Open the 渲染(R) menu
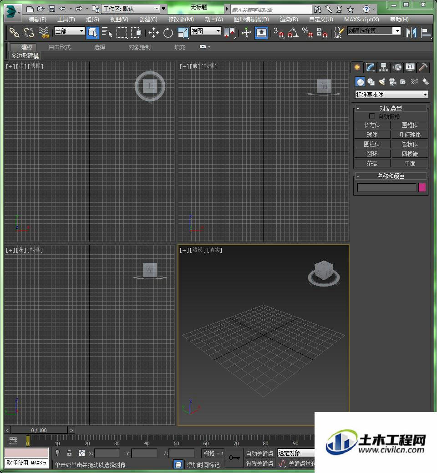This screenshot has width=437, height=473. pyautogui.click(x=289, y=20)
